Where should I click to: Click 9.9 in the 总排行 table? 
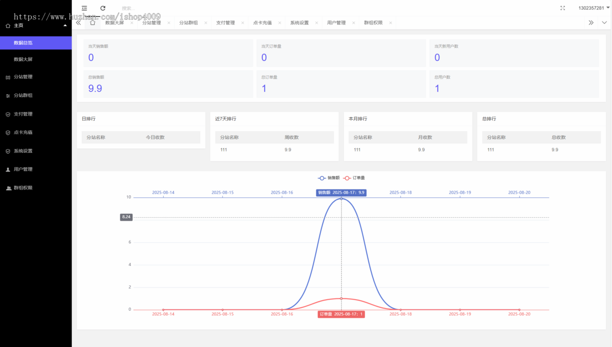pos(555,150)
